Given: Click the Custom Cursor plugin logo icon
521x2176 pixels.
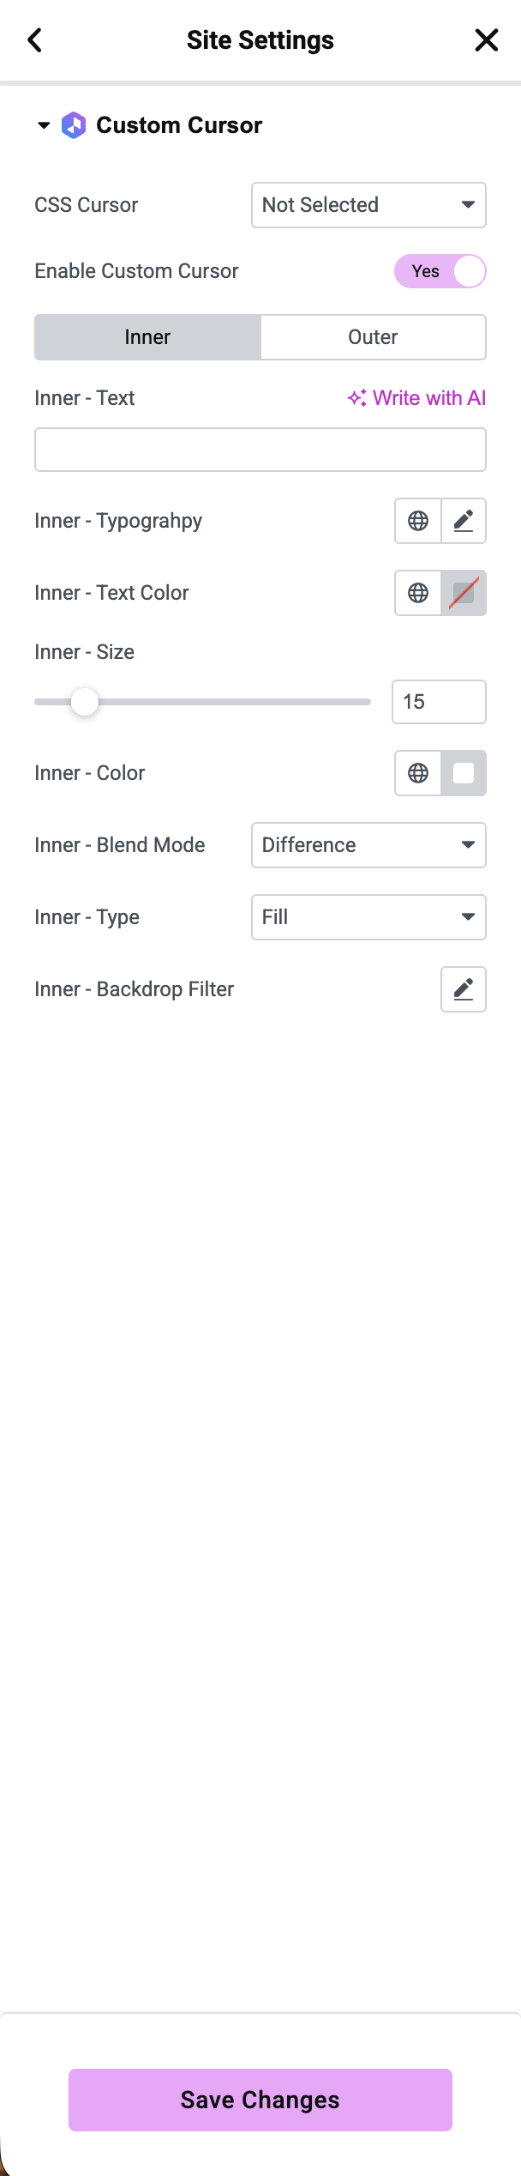Looking at the screenshot, I should point(74,125).
